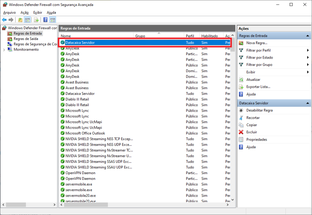Click the Copiar icon in Ações pane
This screenshot has width=312, height=215.
tap(241, 125)
